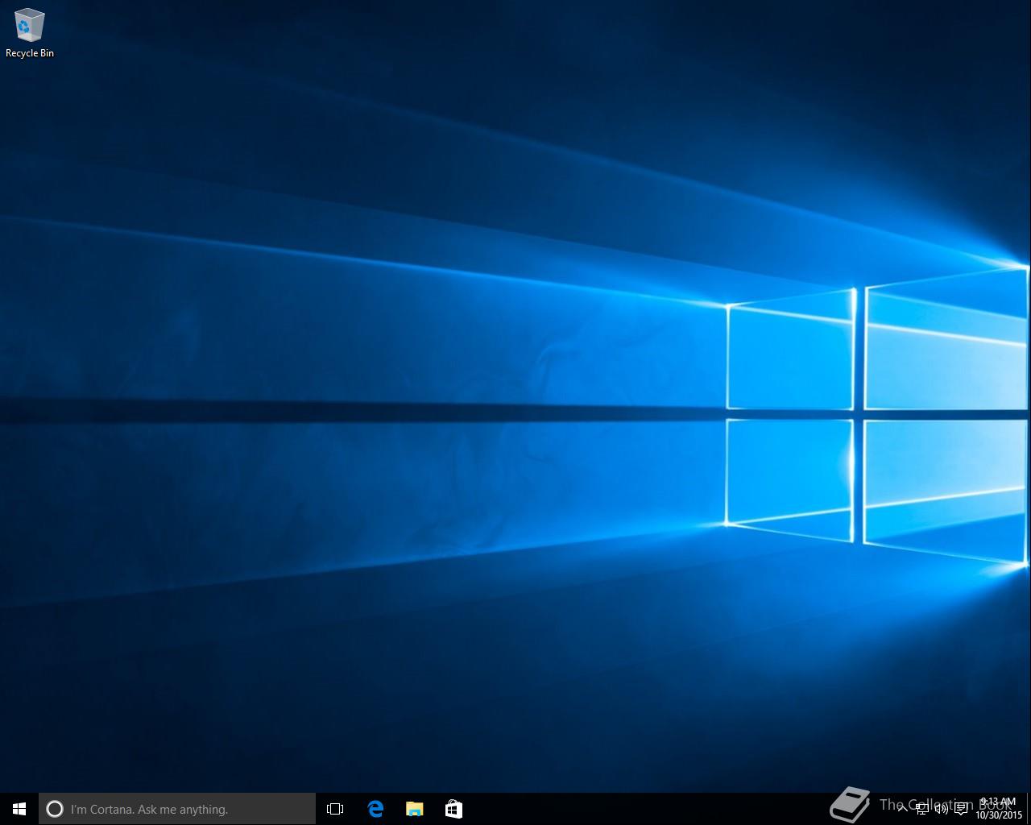Click the clock showing 9:13 AM
This screenshot has height=825, width=1031.
pos(998,809)
